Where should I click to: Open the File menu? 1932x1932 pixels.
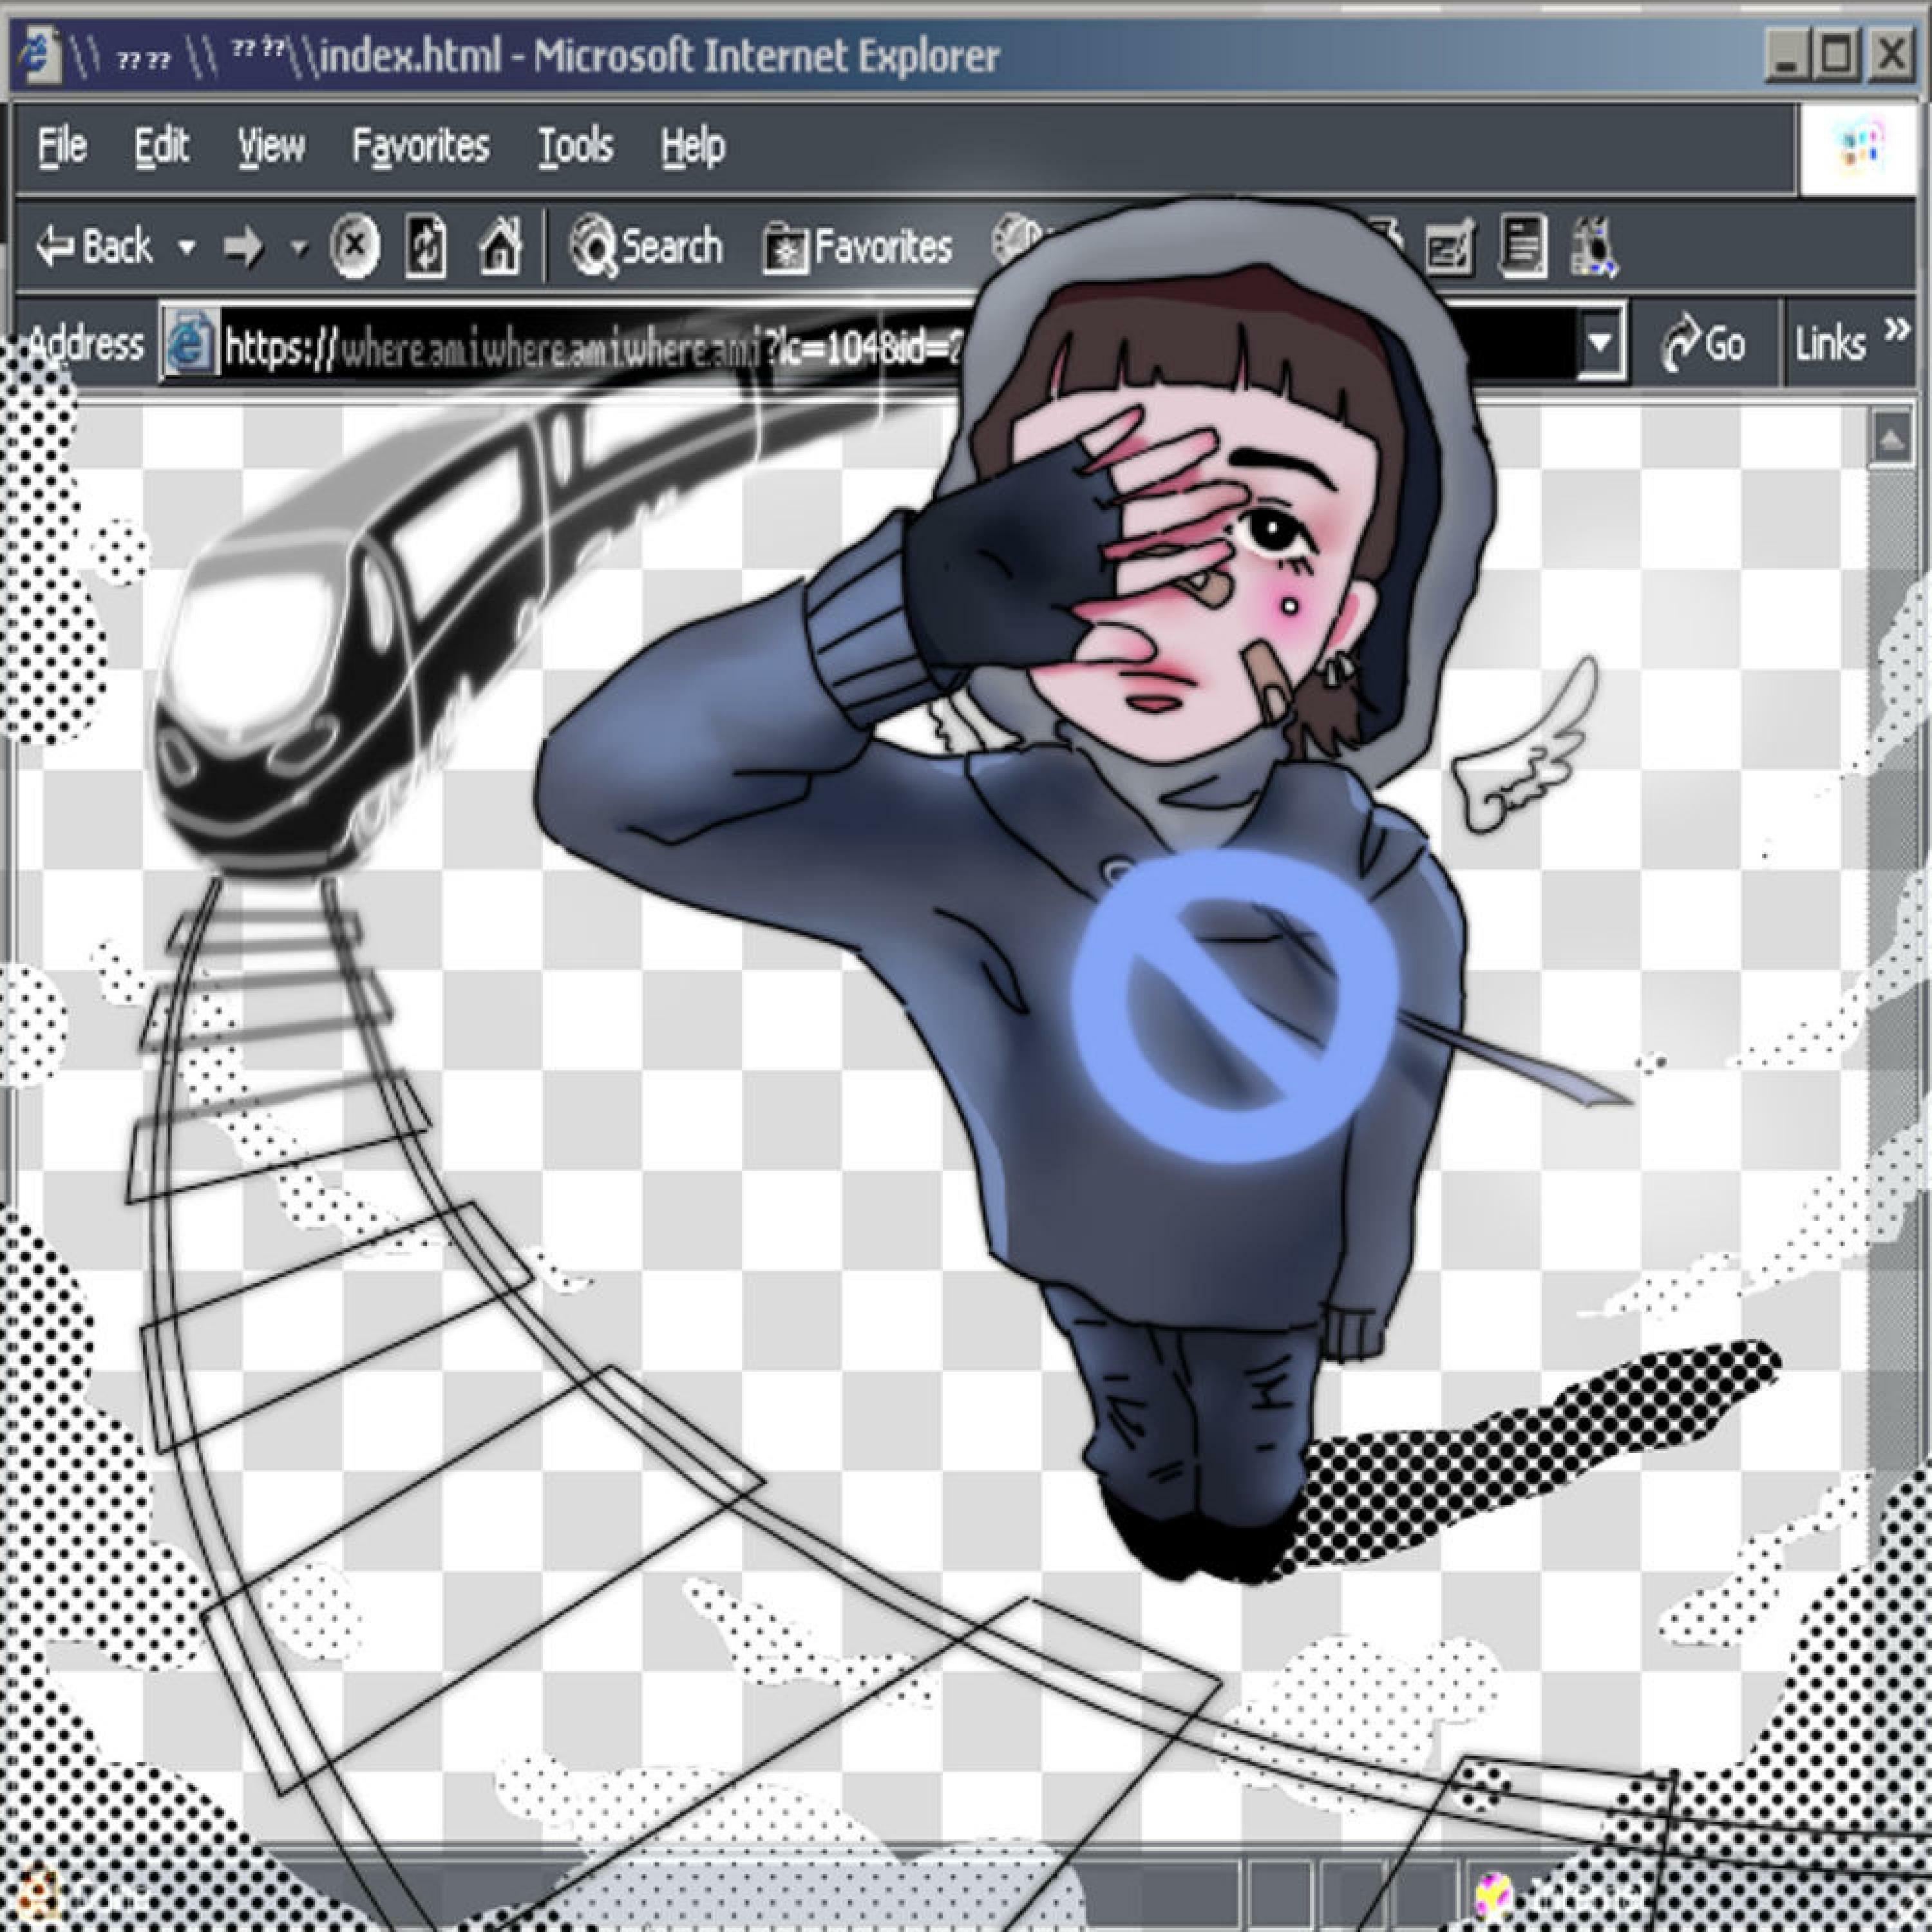62,147
